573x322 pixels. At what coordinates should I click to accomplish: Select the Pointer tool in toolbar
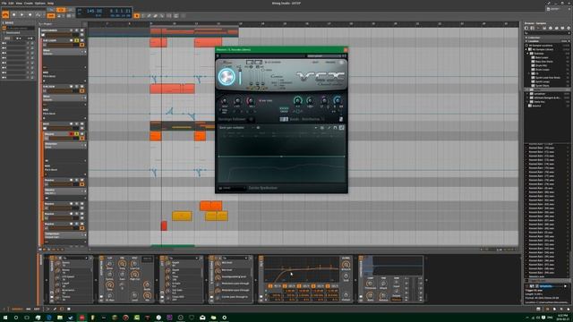137,16
